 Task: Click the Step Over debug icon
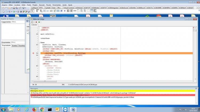click(26, 12)
